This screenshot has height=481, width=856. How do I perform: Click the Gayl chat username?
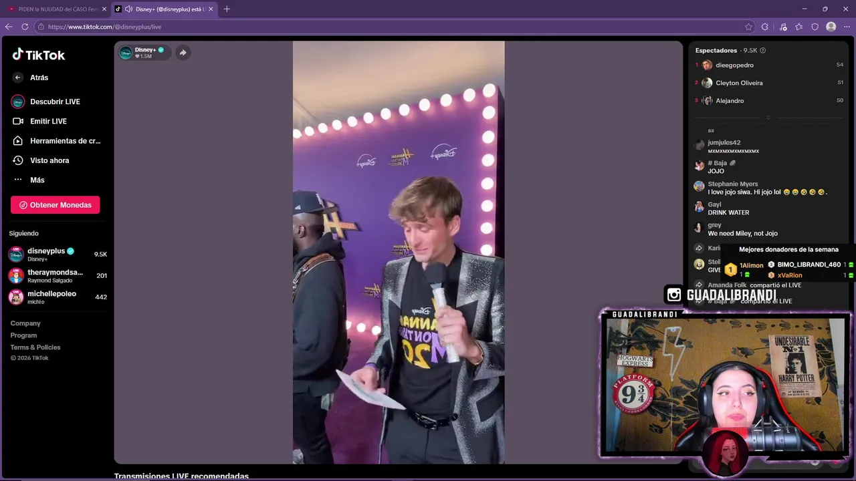714,205
